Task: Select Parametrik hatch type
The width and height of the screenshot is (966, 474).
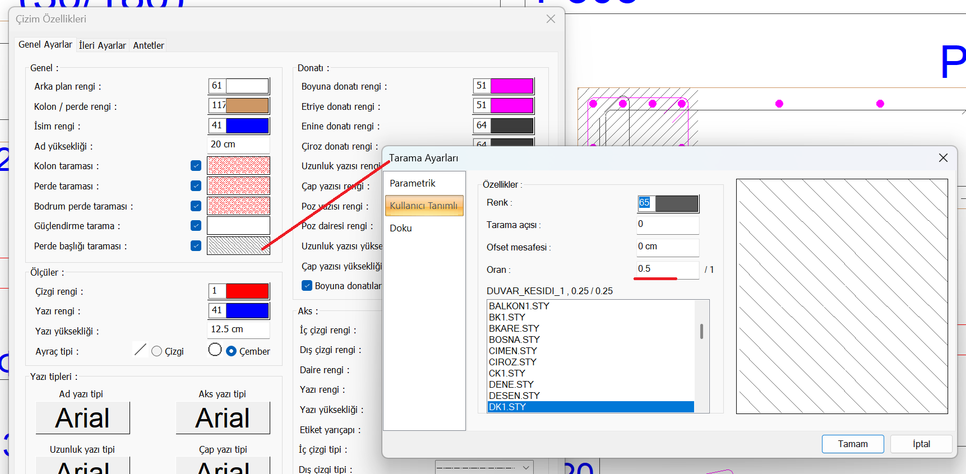Action: 413,183
